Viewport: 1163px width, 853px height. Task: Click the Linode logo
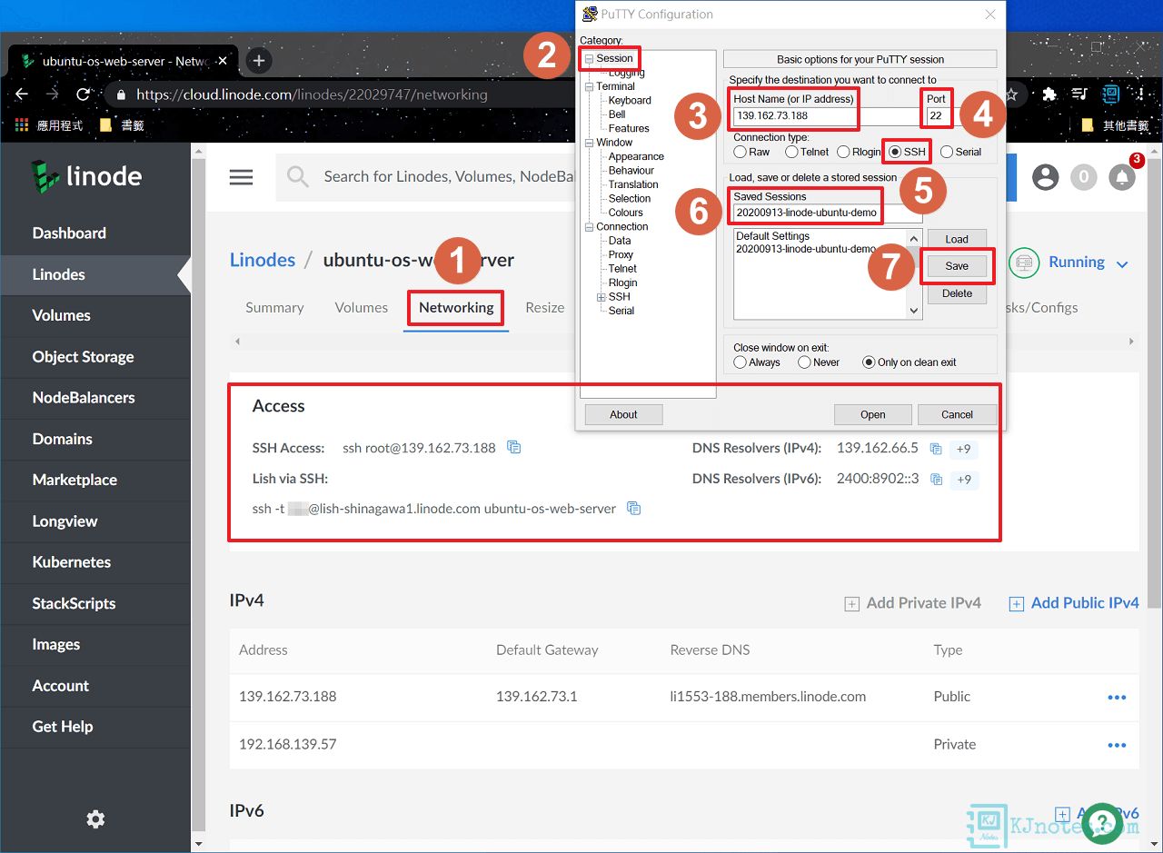(x=86, y=175)
